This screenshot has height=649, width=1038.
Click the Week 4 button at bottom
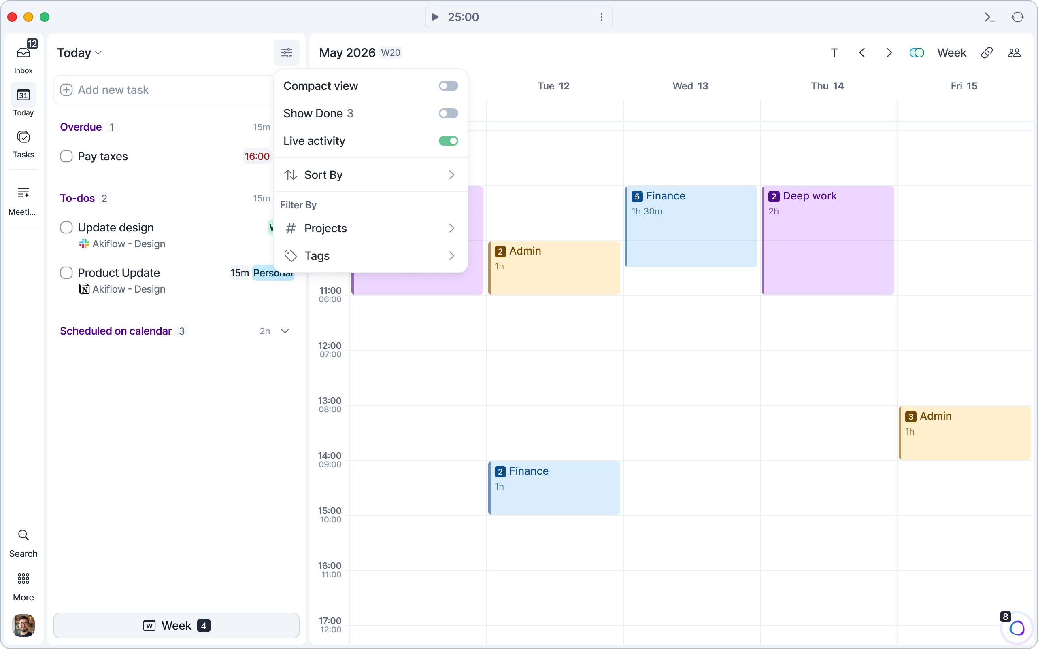coord(176,625)
